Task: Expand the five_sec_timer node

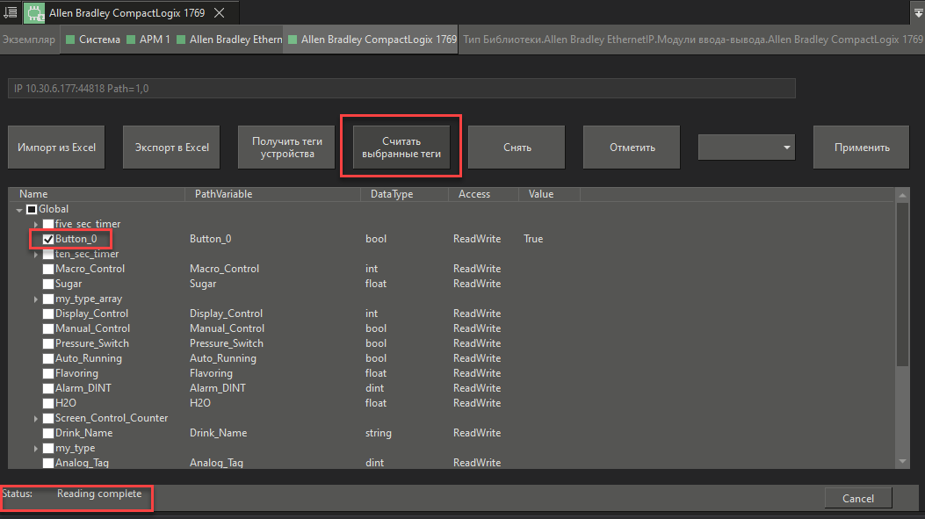Action: pos(36,225)
